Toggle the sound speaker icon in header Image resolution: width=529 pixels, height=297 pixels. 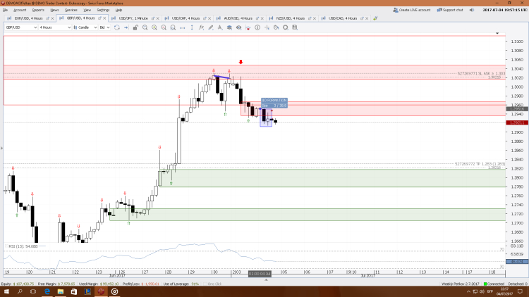[x=472, y=10]
